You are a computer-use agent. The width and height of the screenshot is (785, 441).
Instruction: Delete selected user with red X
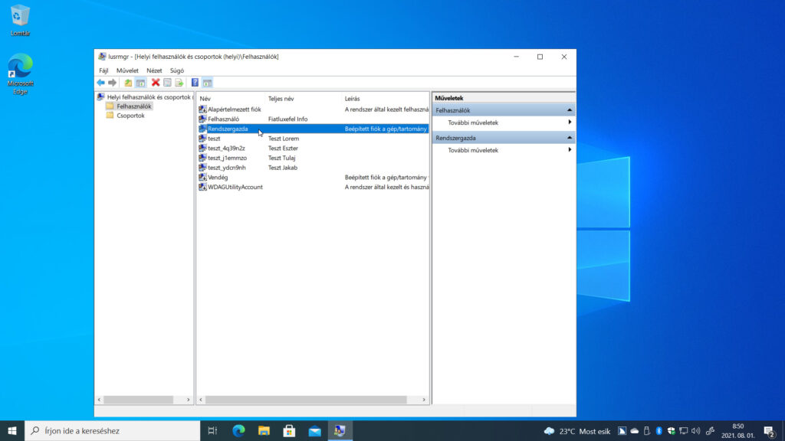(x=156, y=83)
